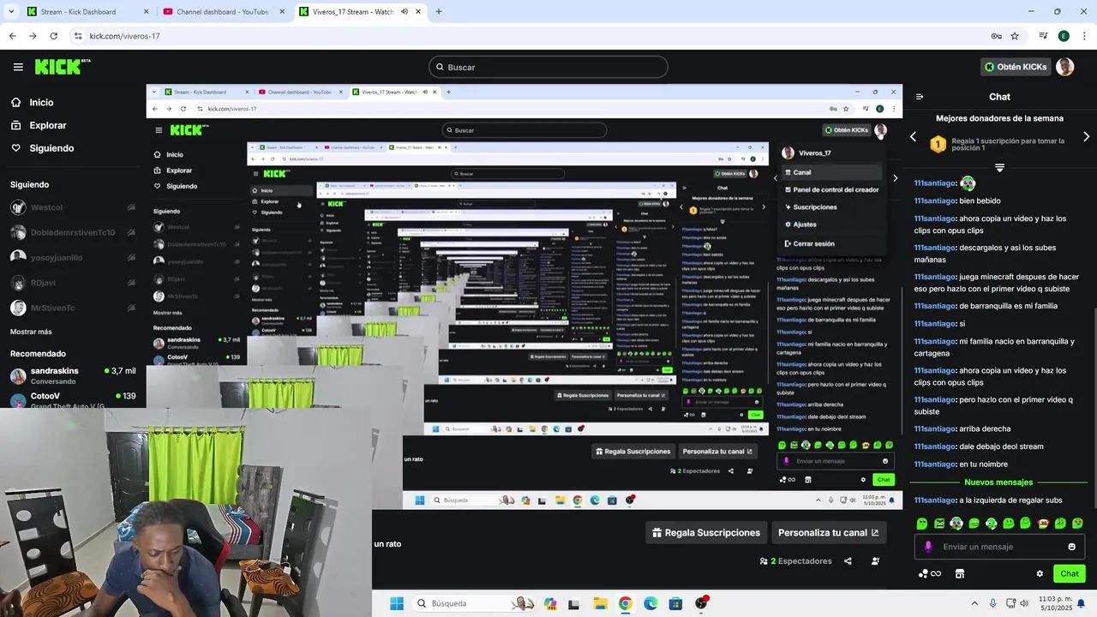Image resolution: width=1097 pixels, height=617 pixels.
Task: Select the angry green emote
Action: coord(939,524)
